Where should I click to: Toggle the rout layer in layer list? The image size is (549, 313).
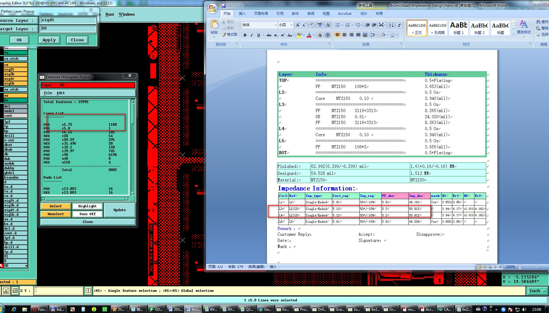(x=16, y=116)
